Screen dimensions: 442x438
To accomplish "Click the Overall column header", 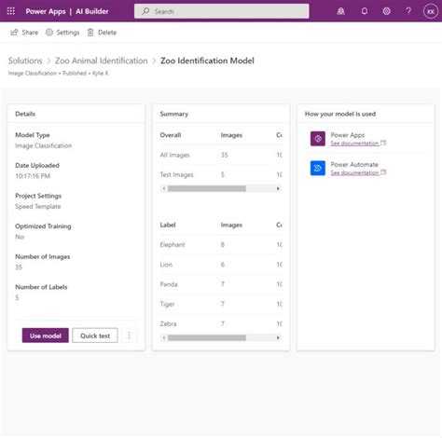I will click(171, 135).
